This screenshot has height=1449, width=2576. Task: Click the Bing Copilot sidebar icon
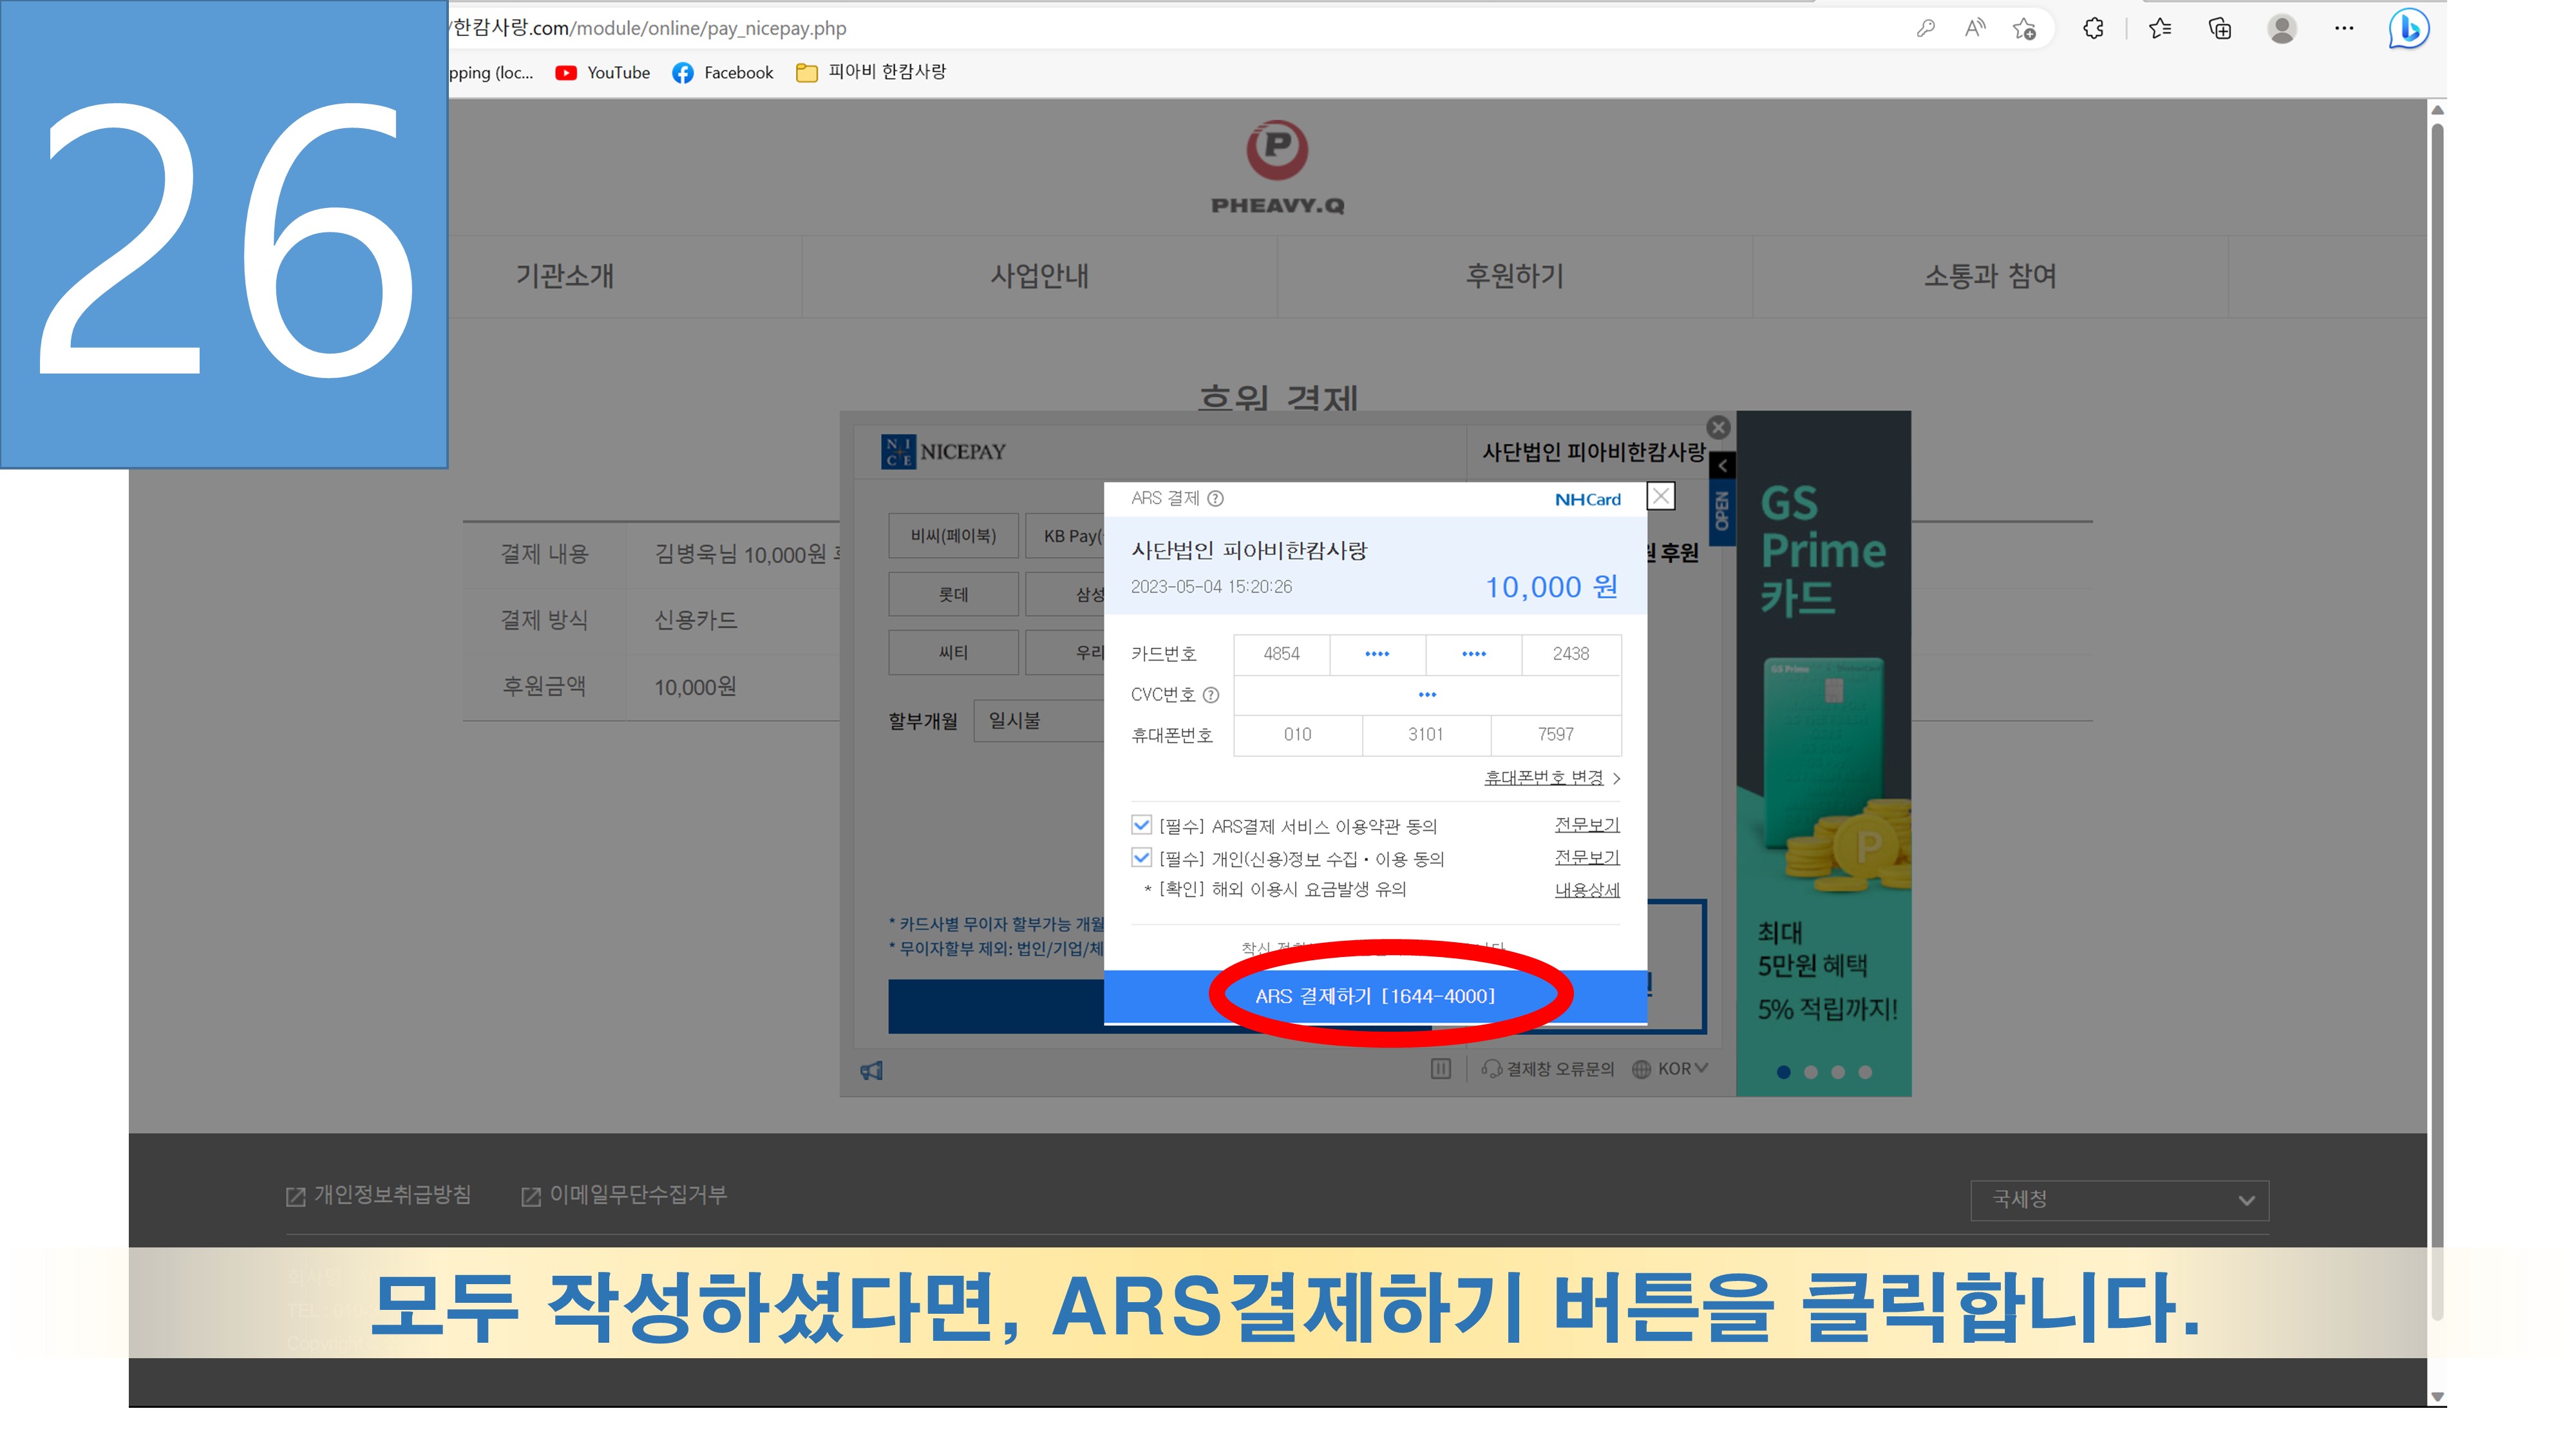2409,29
